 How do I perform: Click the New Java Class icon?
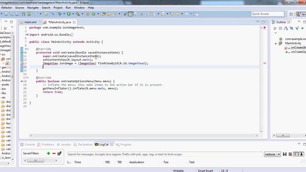point(94,14)
